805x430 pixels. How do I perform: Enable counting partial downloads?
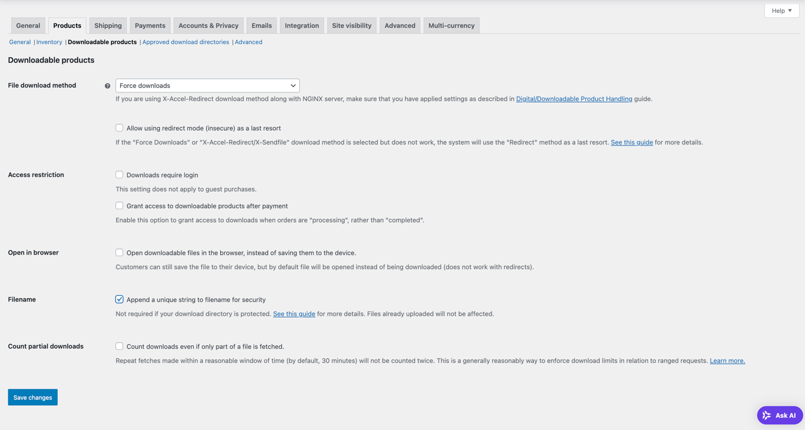click(119, 346)
